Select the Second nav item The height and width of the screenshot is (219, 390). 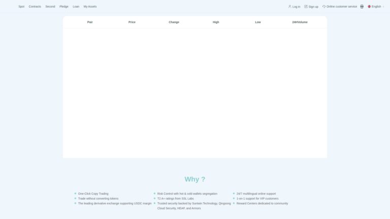click(50, 7)
